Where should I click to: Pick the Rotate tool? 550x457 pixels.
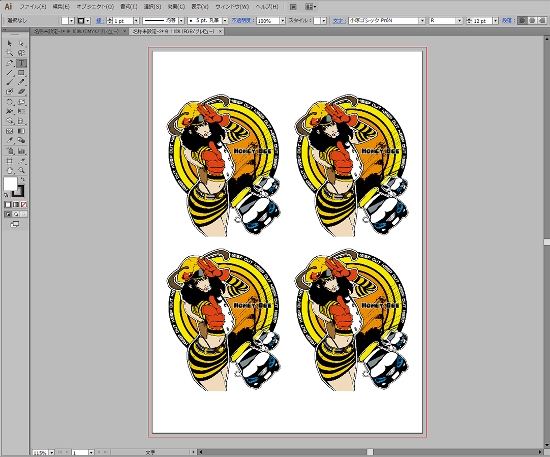pos(10,102)
